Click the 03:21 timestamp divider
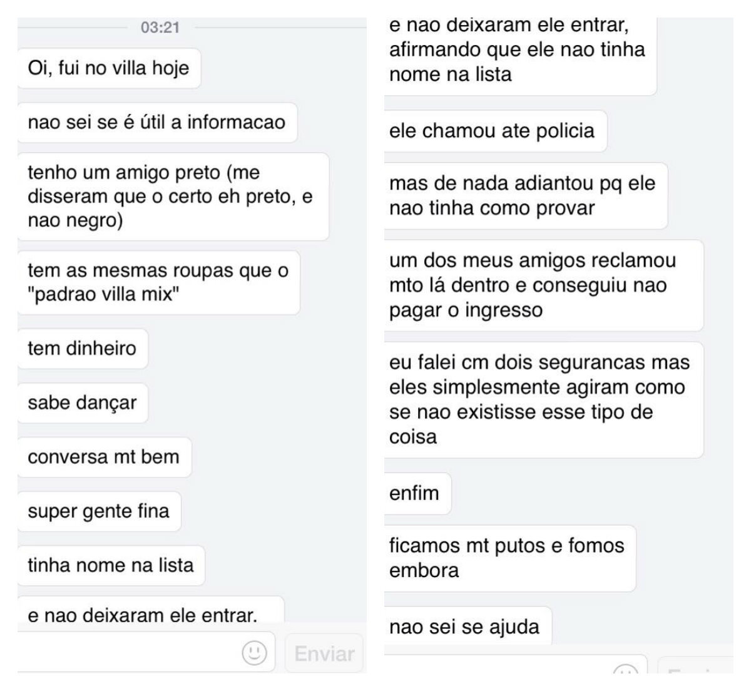 160,28
